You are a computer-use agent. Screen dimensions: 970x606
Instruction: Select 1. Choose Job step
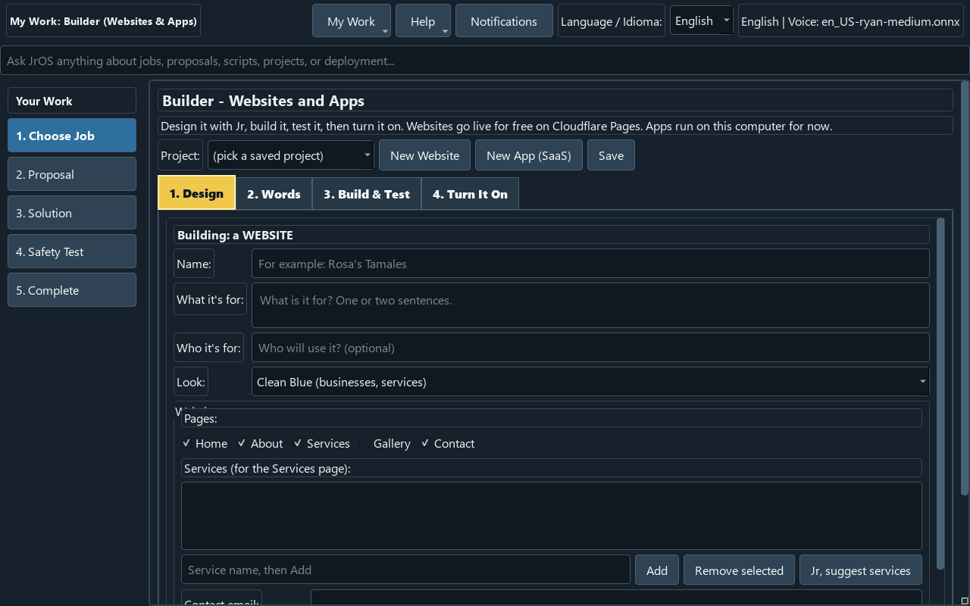coord(72,136)
